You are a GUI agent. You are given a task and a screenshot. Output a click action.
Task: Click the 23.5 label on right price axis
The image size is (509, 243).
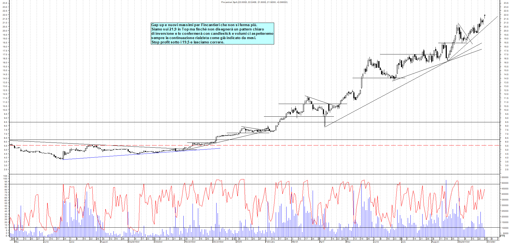point(506,3)
